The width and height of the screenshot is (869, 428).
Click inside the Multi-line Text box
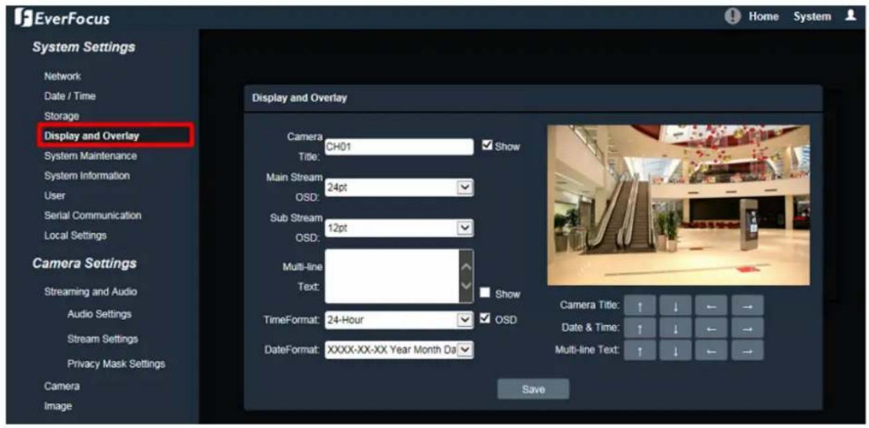[x=391, y=276]
